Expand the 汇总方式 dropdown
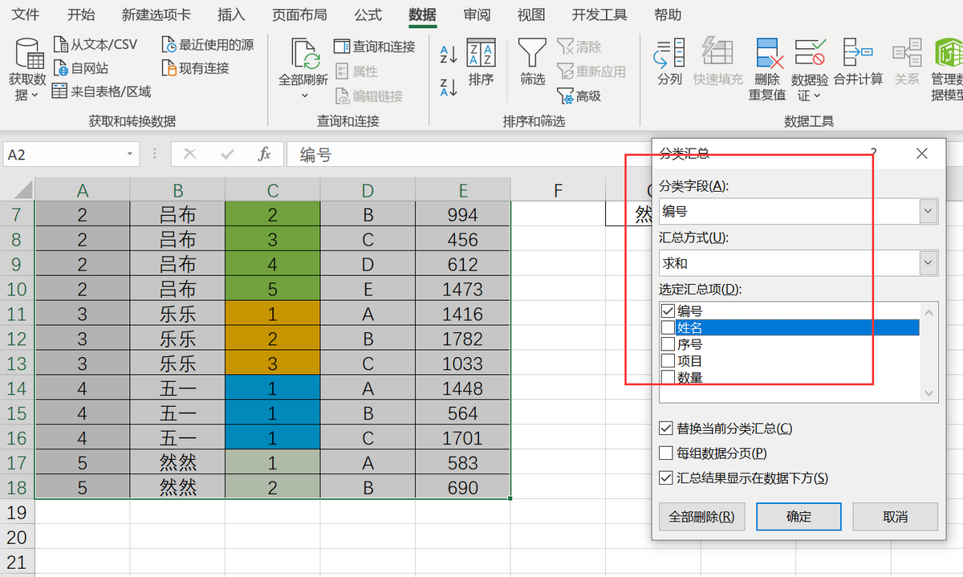The width and height of the screenshot is (963, 577). [928, 262]
